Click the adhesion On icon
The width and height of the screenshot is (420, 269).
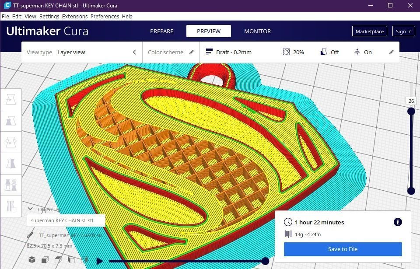click(x=357, y=52)
